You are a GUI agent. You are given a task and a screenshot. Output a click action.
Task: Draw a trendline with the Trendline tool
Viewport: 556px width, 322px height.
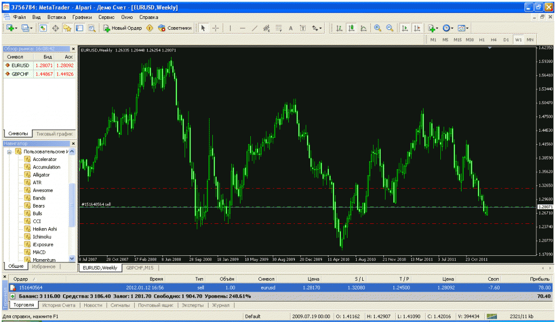pos(254,28)
